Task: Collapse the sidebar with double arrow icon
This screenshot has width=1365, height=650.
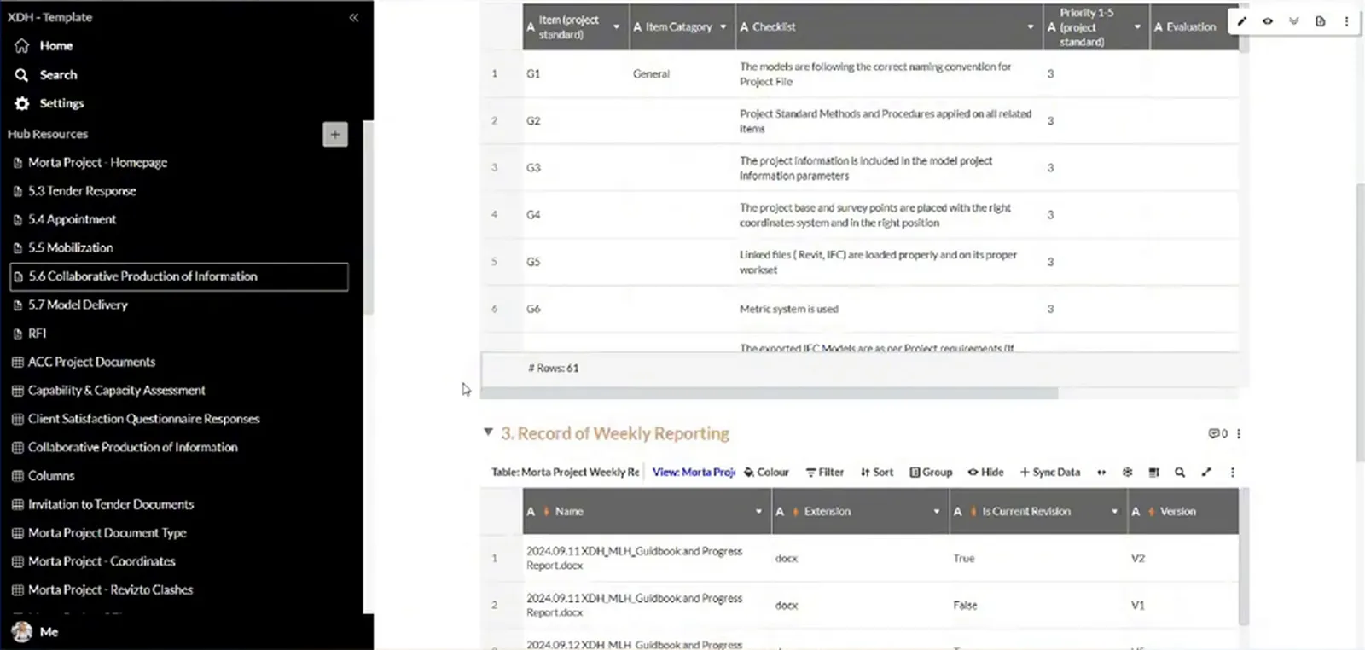Action: [x=354, y=17]
